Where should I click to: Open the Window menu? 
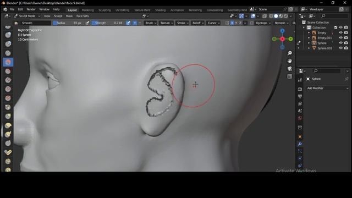click(44, 9)
